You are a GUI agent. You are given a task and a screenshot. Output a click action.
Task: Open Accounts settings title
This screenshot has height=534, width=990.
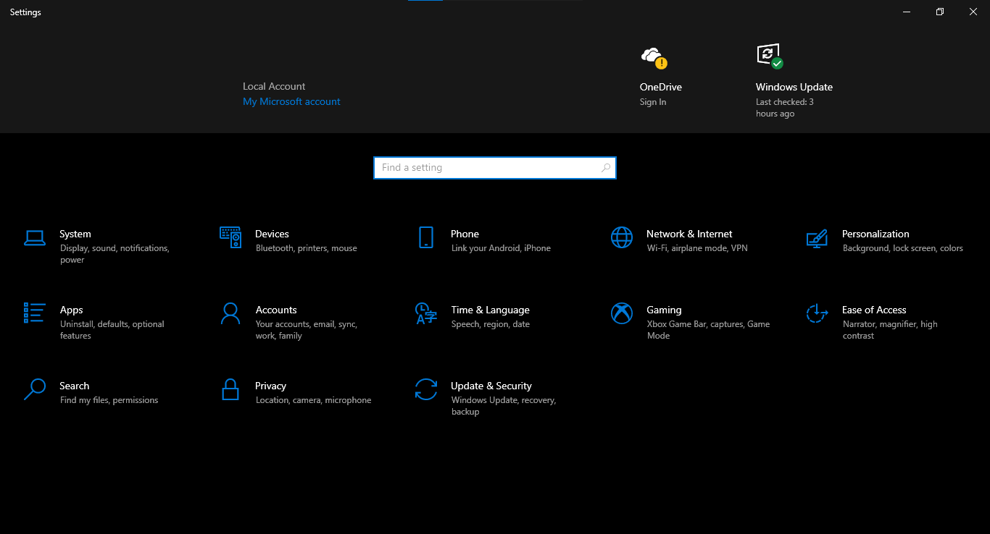click(x=276, y=310)
